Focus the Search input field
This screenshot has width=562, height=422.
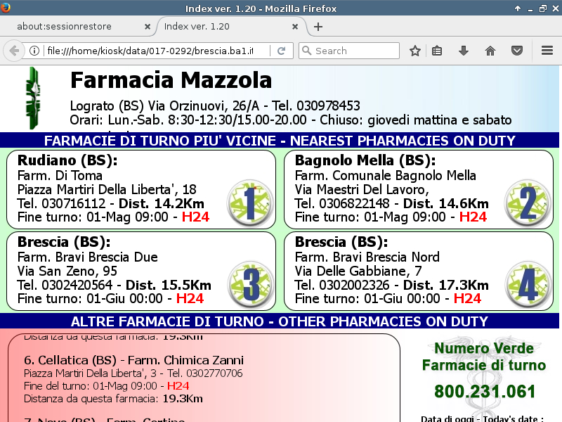(349, 51)
